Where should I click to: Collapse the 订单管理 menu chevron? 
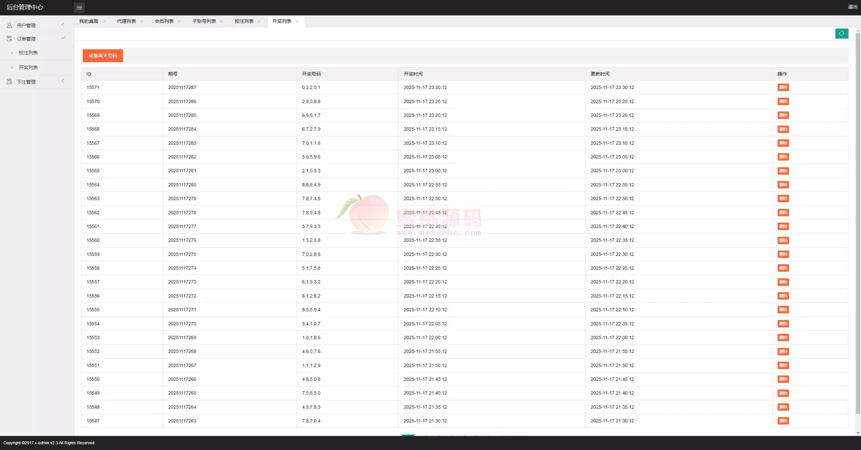point(63,38)
